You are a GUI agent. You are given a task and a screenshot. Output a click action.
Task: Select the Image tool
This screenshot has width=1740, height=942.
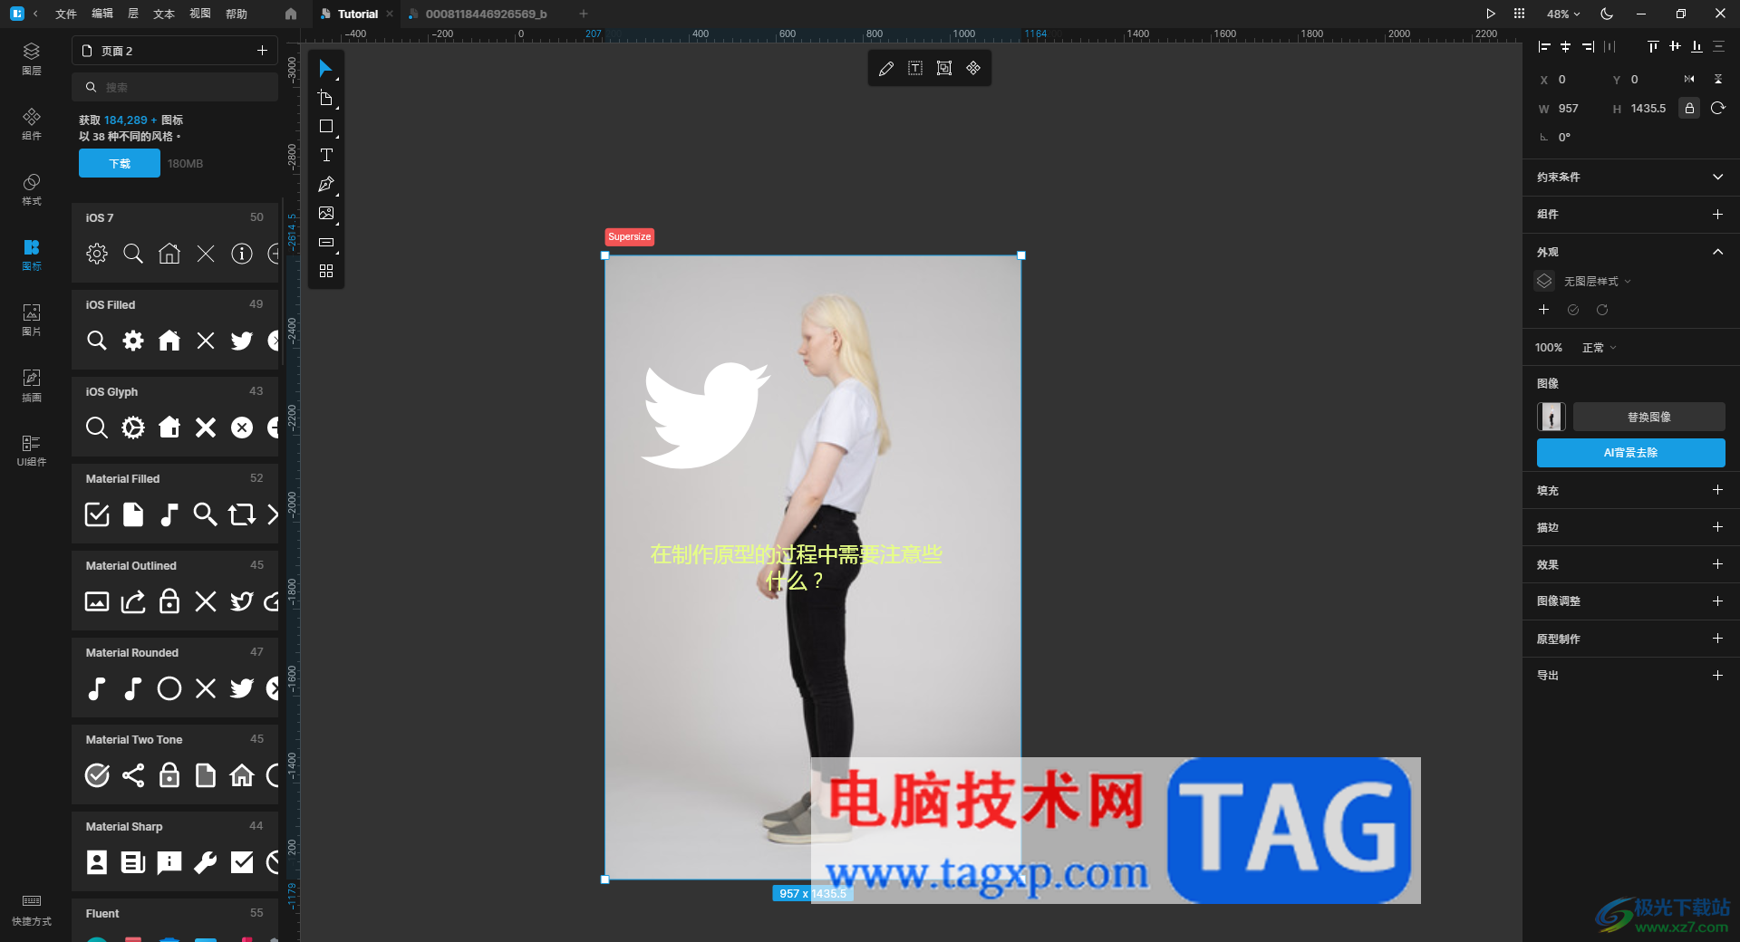326,214
